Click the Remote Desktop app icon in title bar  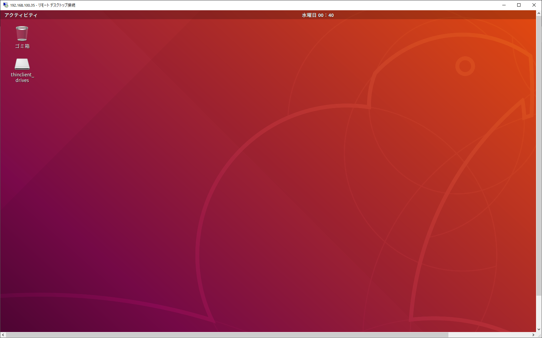[6, 5]
